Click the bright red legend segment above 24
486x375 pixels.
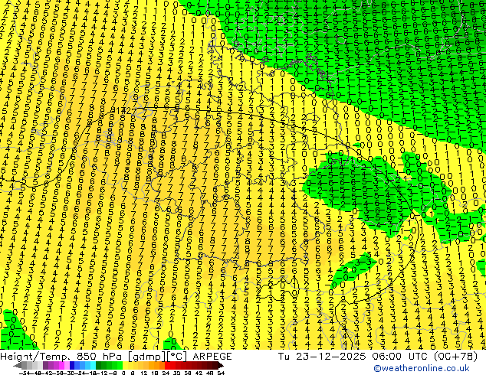tap(167, 365)
